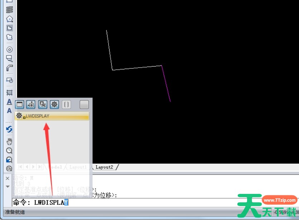Switch to the Model tab
This screenshot has width=299, height=220.
click(55, 167)
